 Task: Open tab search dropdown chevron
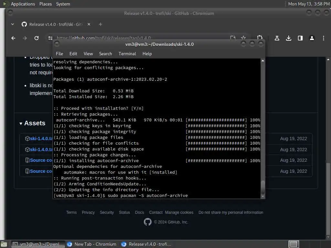point(13,24)
